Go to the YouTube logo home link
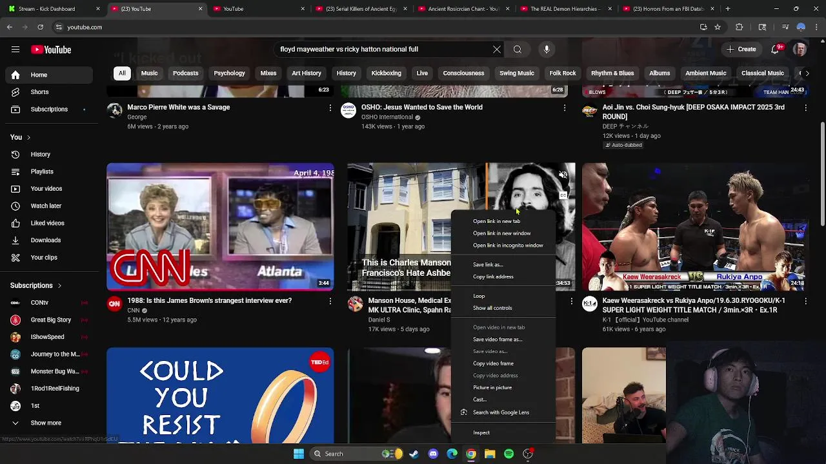826x464 pixels. [x=51, y=50]
